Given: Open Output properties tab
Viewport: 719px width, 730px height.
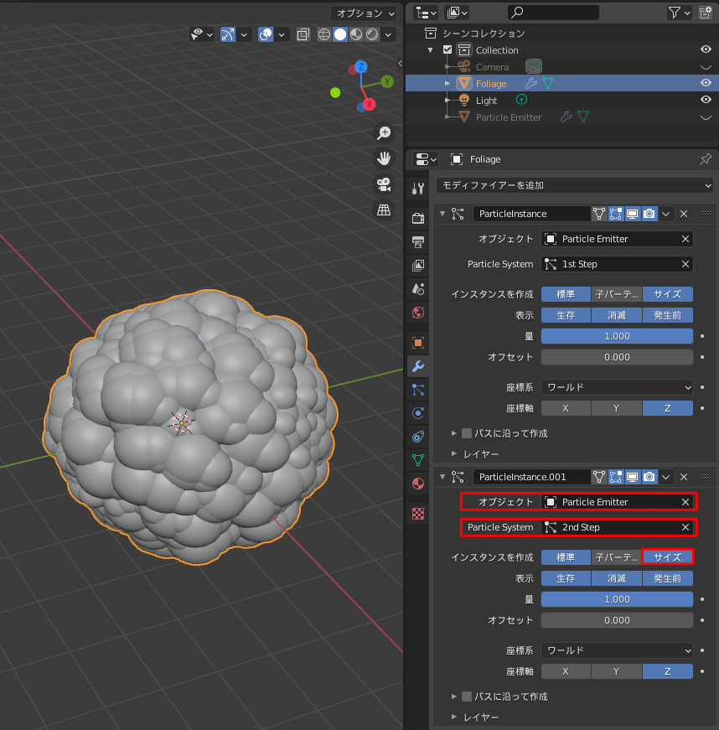Looking at the screenshot, I should (x=418, y=241).
